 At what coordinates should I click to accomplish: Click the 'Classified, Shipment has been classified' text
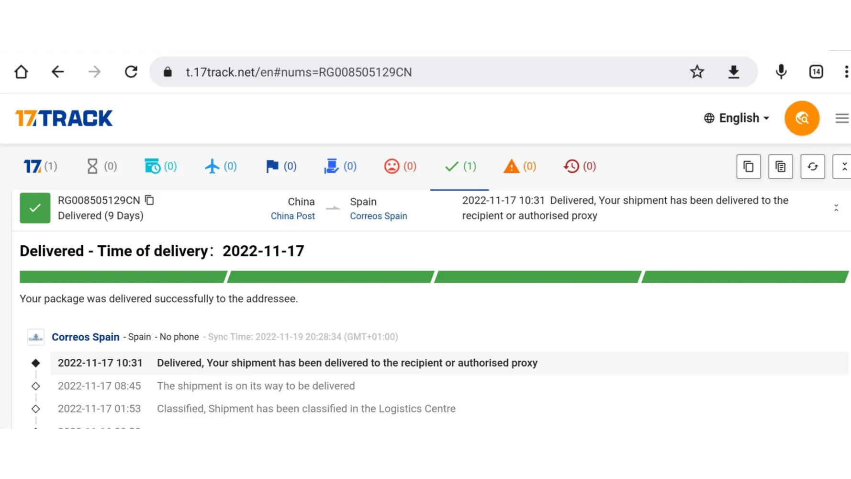(306, 409)
